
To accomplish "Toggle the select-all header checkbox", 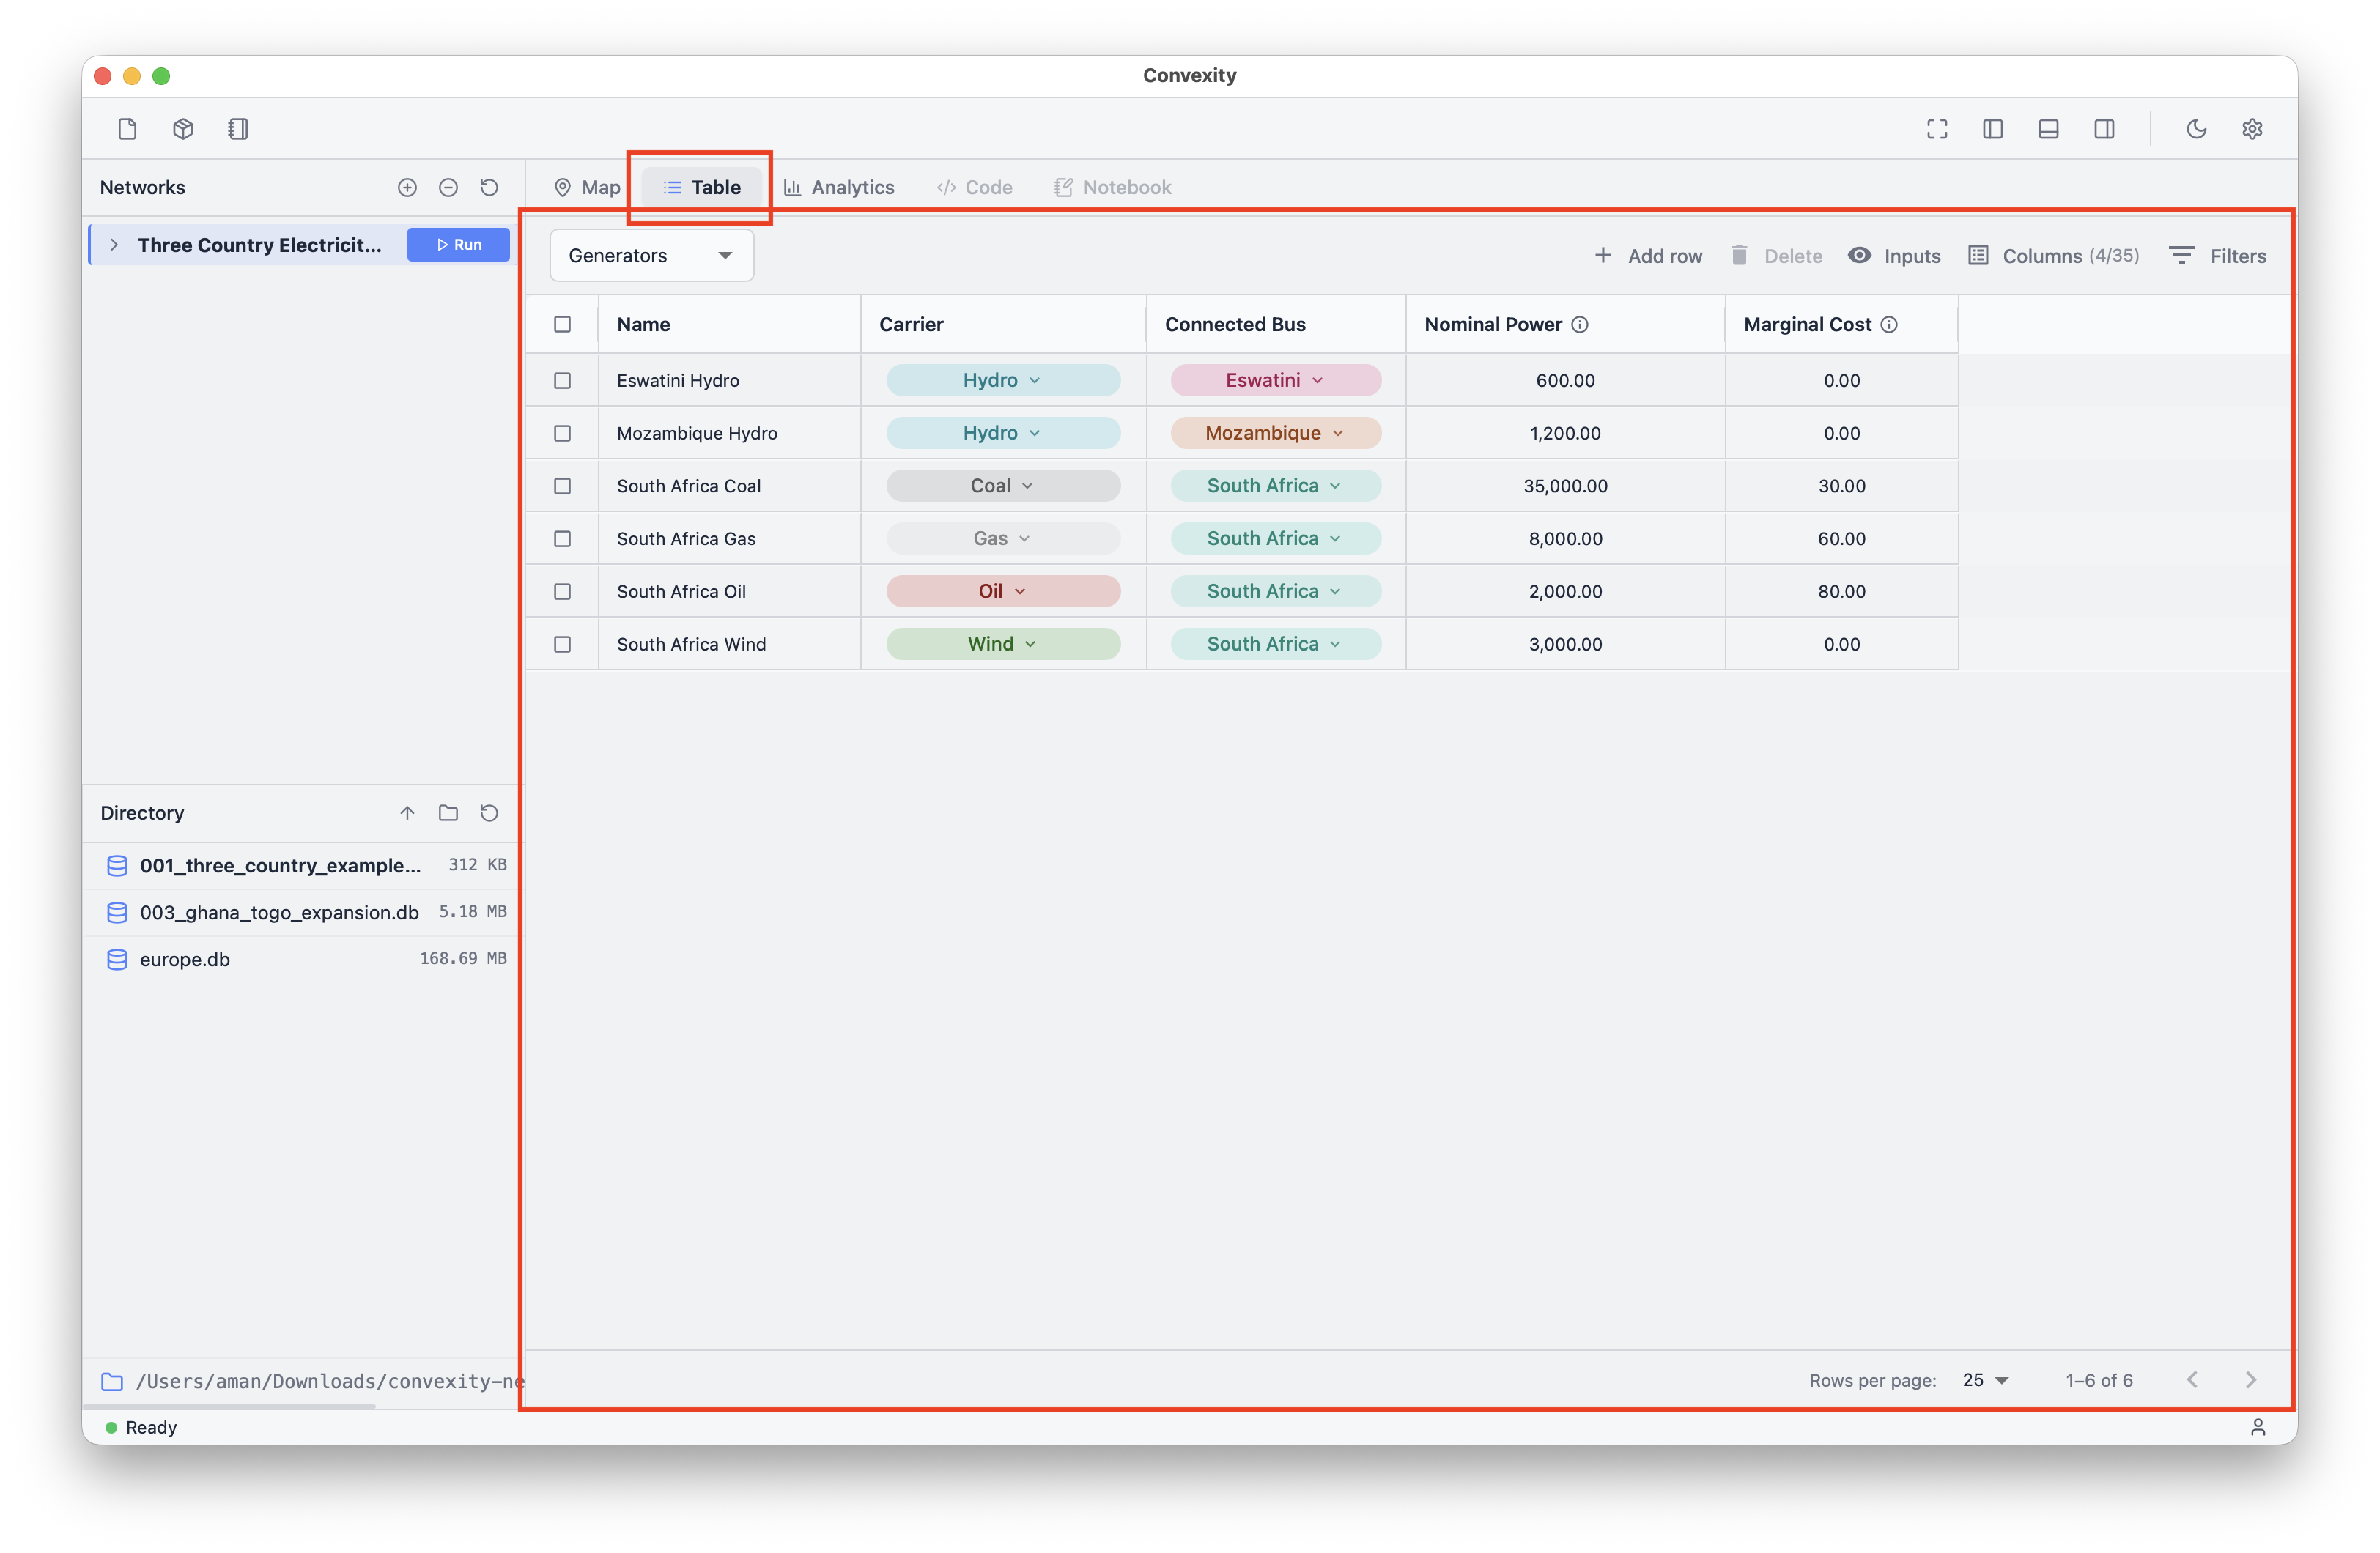I will coord(562,324).
